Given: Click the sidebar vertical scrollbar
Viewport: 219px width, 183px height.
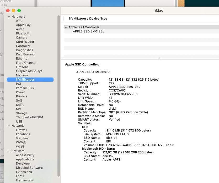Looking at the screenshot, I should point(59,96).
